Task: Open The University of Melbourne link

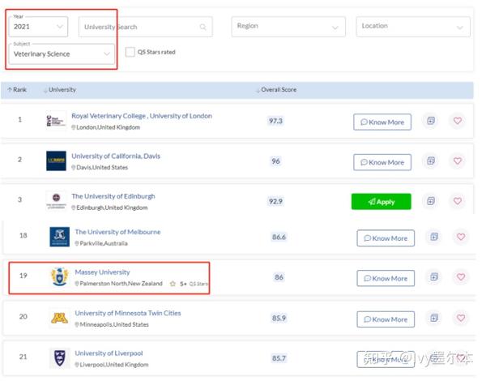Action: click(117, 232)
